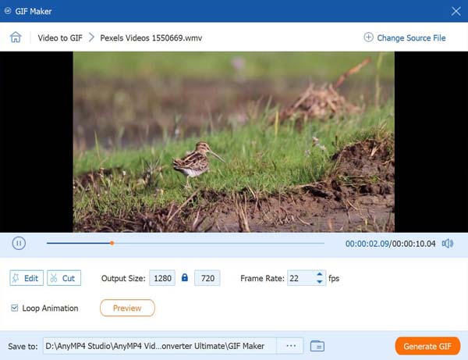Open the Edit tool
Screen dimensions: 468x360
(27, 278)
